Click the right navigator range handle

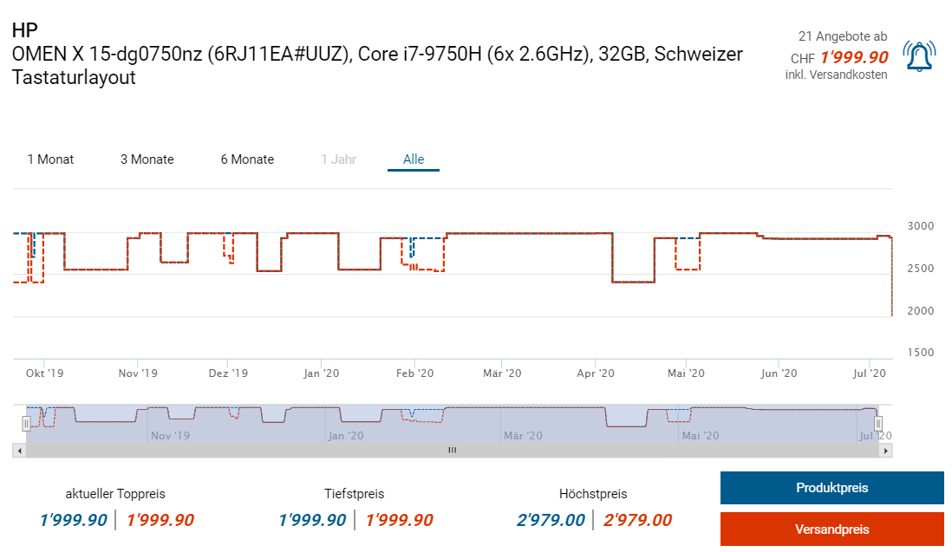click(878, 423)
